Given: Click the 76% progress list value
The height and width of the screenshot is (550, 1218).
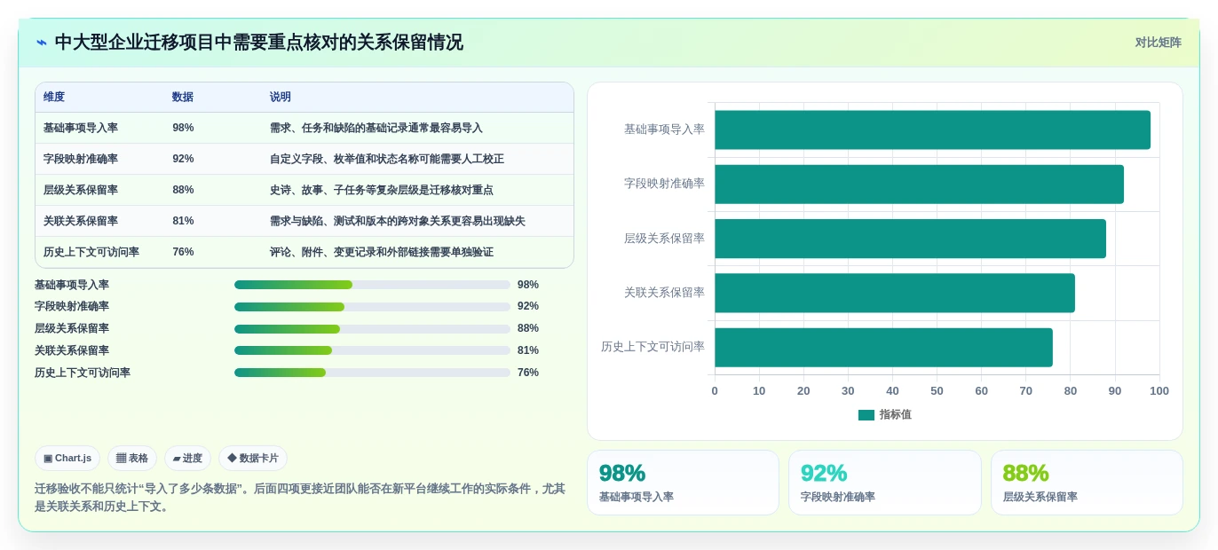Looking at the screenshot, I should coord(528,373).
